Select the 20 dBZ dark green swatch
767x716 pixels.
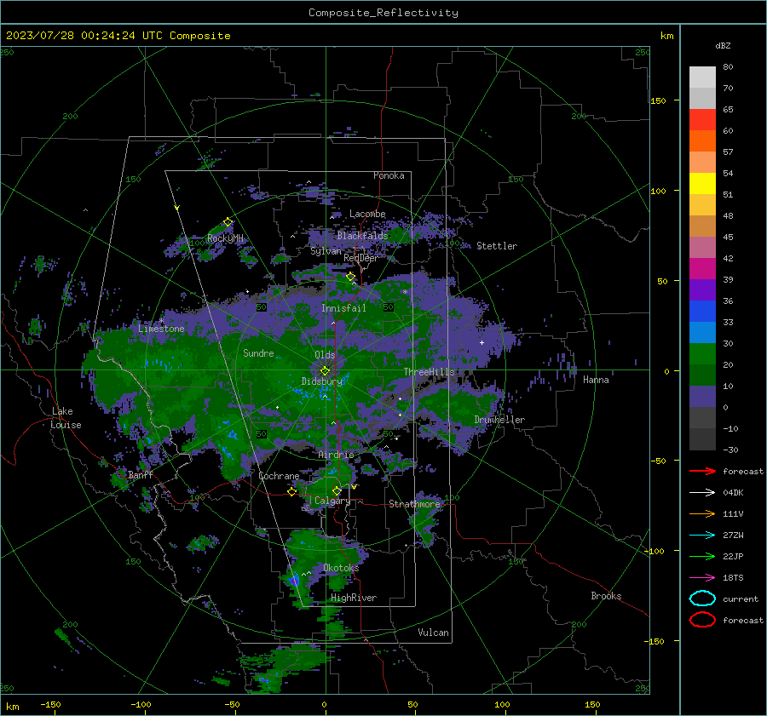[702, 375]
